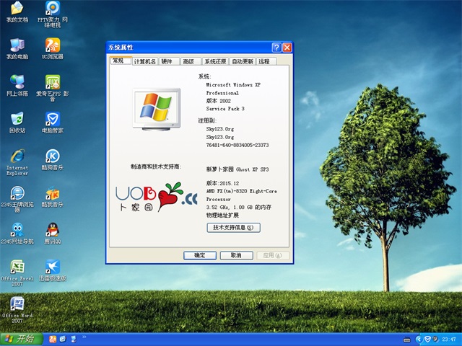
Task: Open 酷狗音乐 desktop icon
Action: click(x=53, y=156)
